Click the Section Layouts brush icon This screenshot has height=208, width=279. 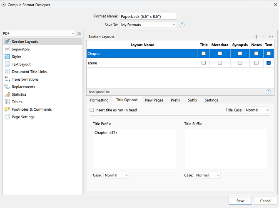pyautogui.click(x=7, y=42)
